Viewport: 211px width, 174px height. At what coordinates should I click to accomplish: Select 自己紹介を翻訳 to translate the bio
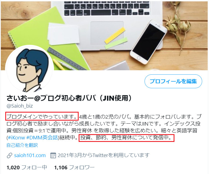tap(22, 145)
